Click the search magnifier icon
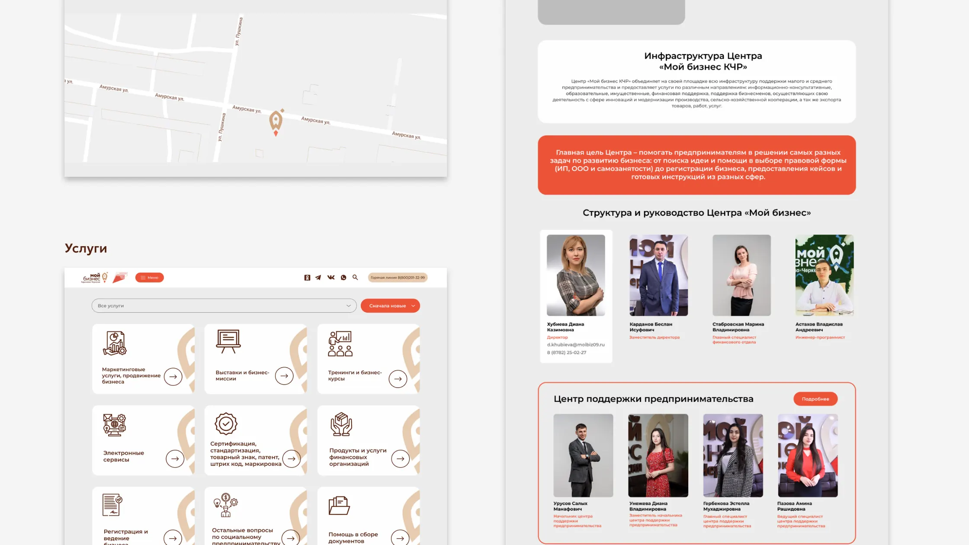Image resolution: width=969 pixels, height=545 pixels. pos(355,277)
